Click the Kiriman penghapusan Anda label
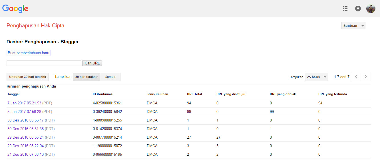The image size is (380, 160). [x=31, y=86]
